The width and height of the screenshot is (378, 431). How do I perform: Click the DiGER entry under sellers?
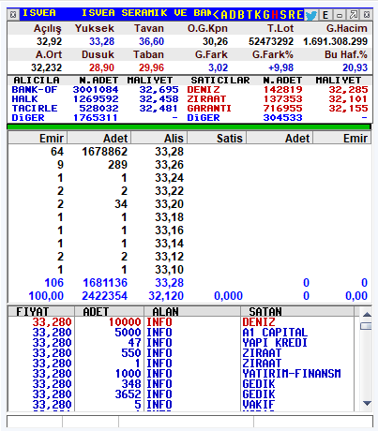click(204, 118)
